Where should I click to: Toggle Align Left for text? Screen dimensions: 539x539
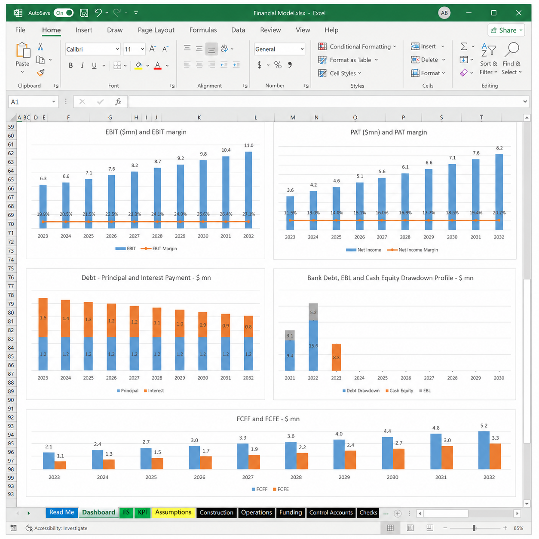187,65
